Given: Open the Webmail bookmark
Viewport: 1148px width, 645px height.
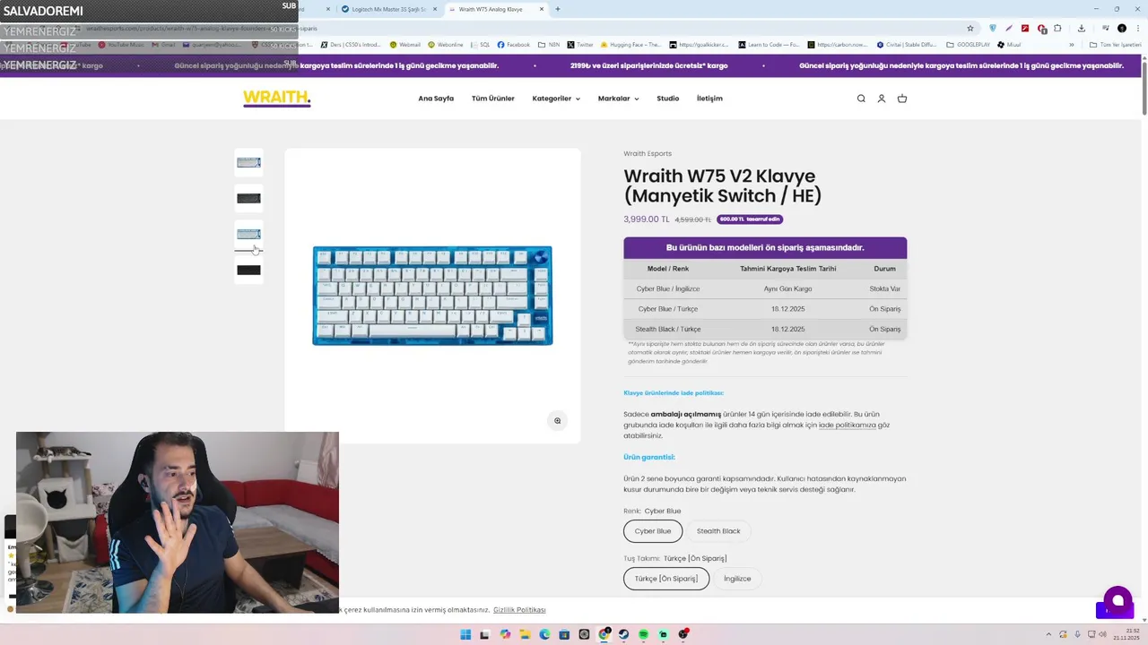Looking at the screenshot, I should coord(405,45).
